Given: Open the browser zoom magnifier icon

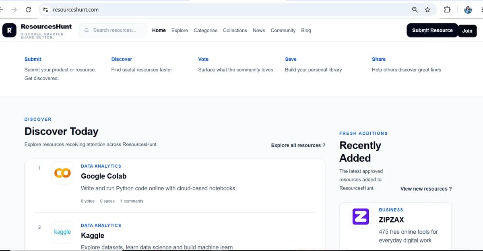Looking at the screenshot, I should click(x=415, y=10).
